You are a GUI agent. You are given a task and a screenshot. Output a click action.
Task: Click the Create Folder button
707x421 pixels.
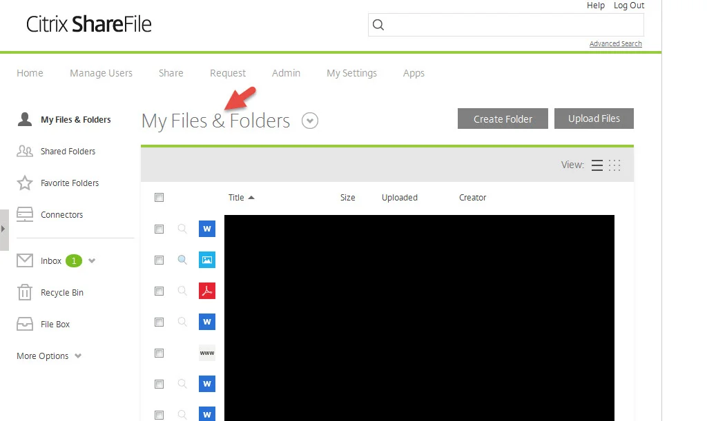[x=503, y=119]
